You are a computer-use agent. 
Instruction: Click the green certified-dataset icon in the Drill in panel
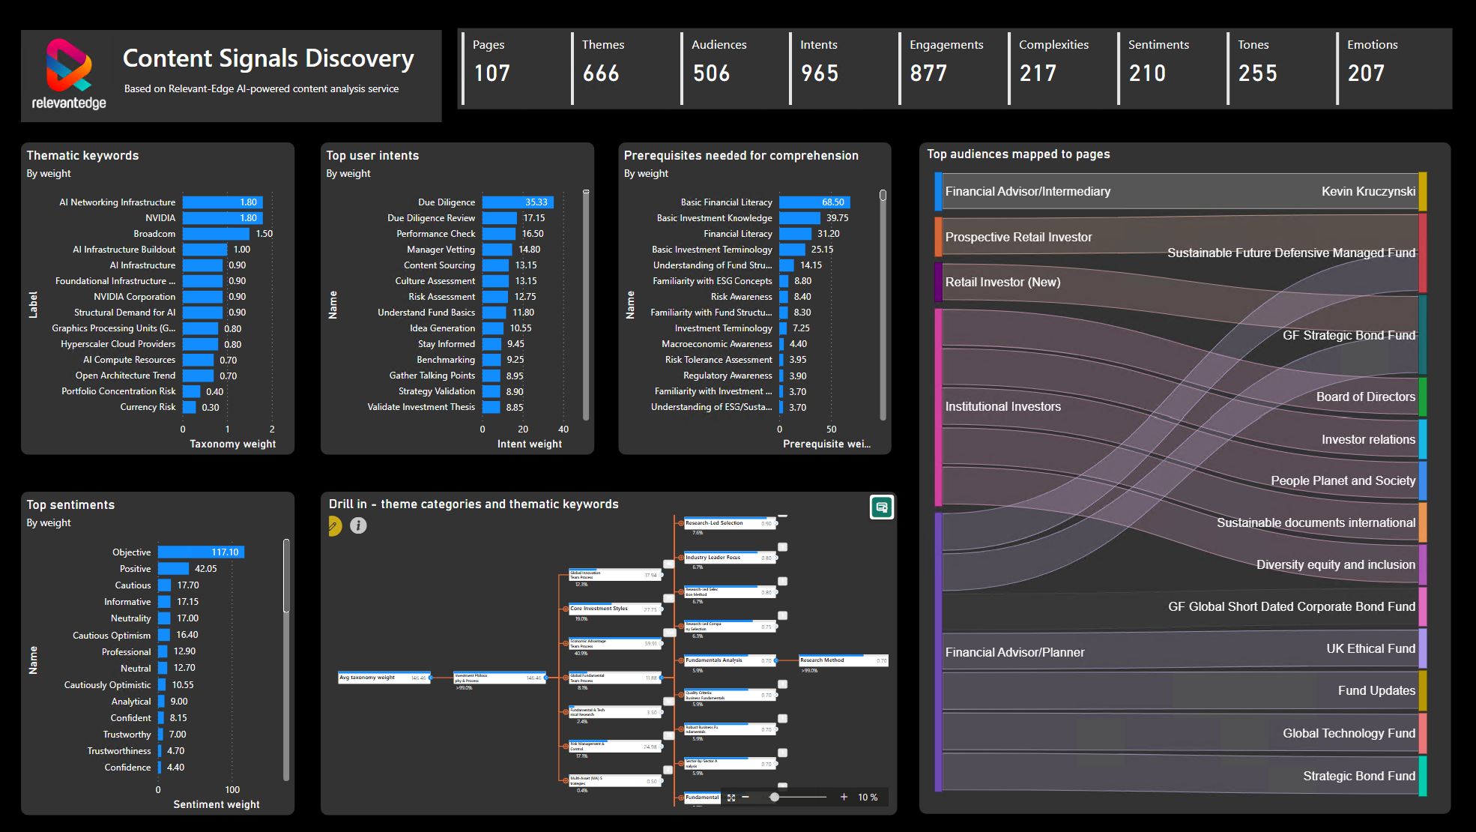[x=881, y=507]
